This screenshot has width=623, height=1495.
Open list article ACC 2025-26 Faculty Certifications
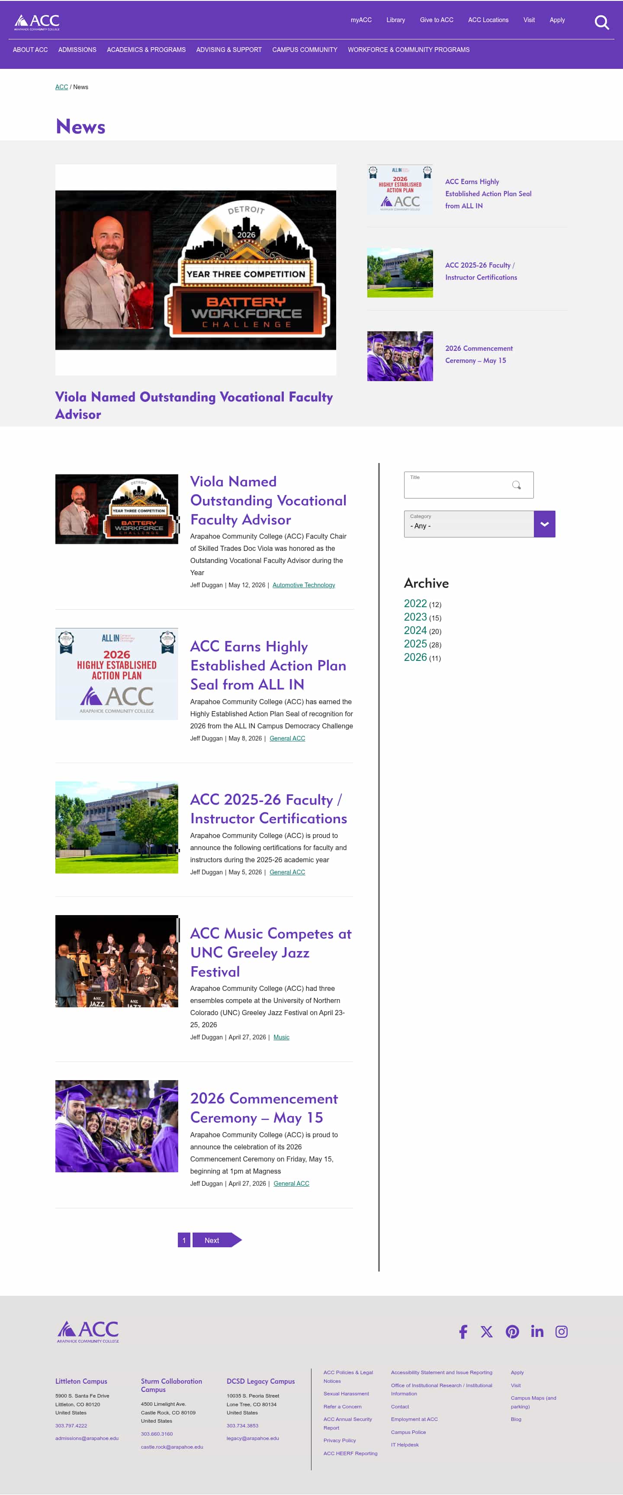(x=268, y=809)
